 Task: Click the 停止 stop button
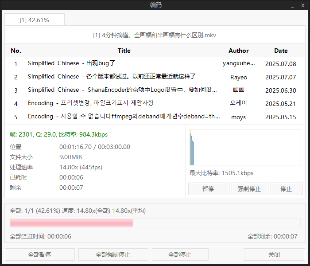pyautogui.click(x=287, y=189)
